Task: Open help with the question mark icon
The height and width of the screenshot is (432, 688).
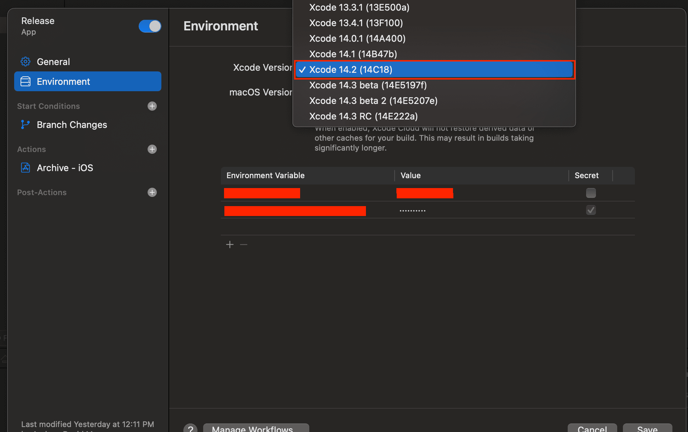Action: [190, 428]
